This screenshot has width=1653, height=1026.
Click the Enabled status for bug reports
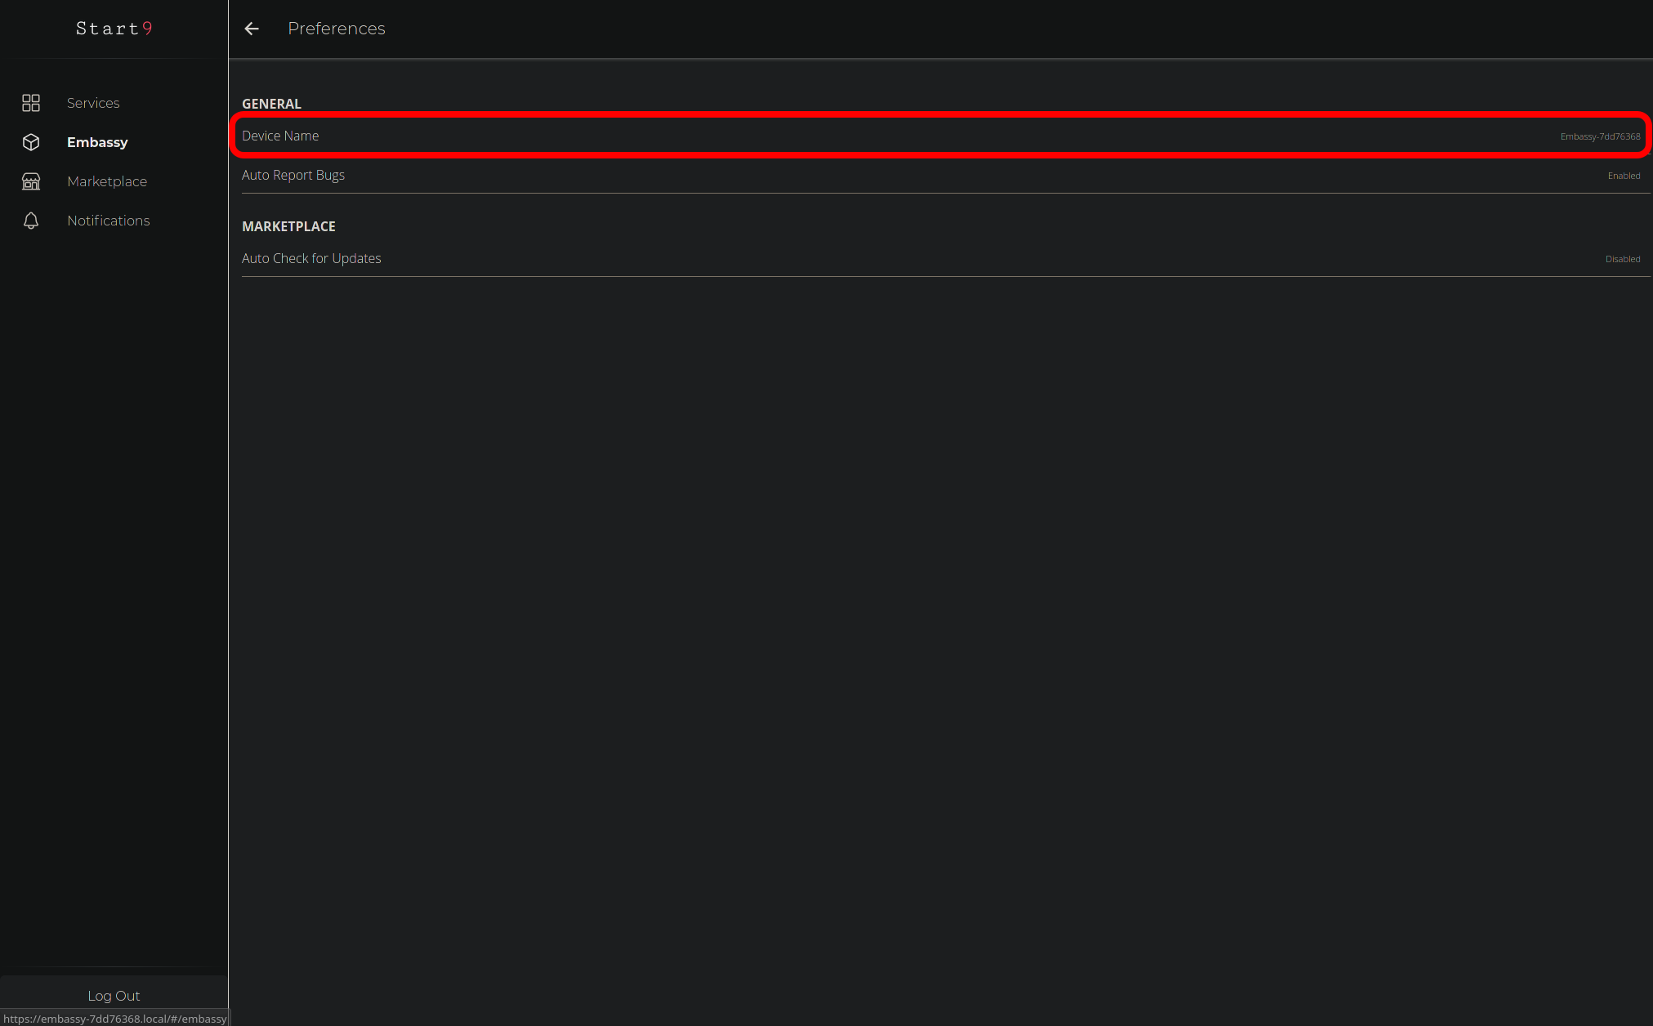point(1624,176)
